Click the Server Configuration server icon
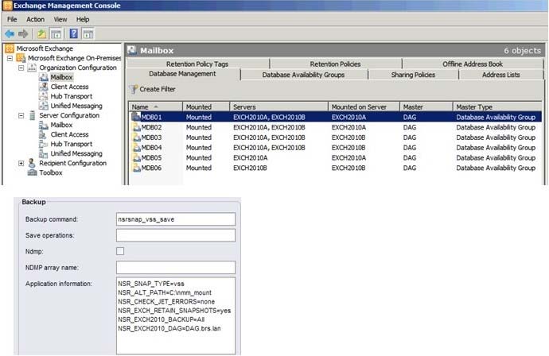549x356 pixels. tap(32, 115)
